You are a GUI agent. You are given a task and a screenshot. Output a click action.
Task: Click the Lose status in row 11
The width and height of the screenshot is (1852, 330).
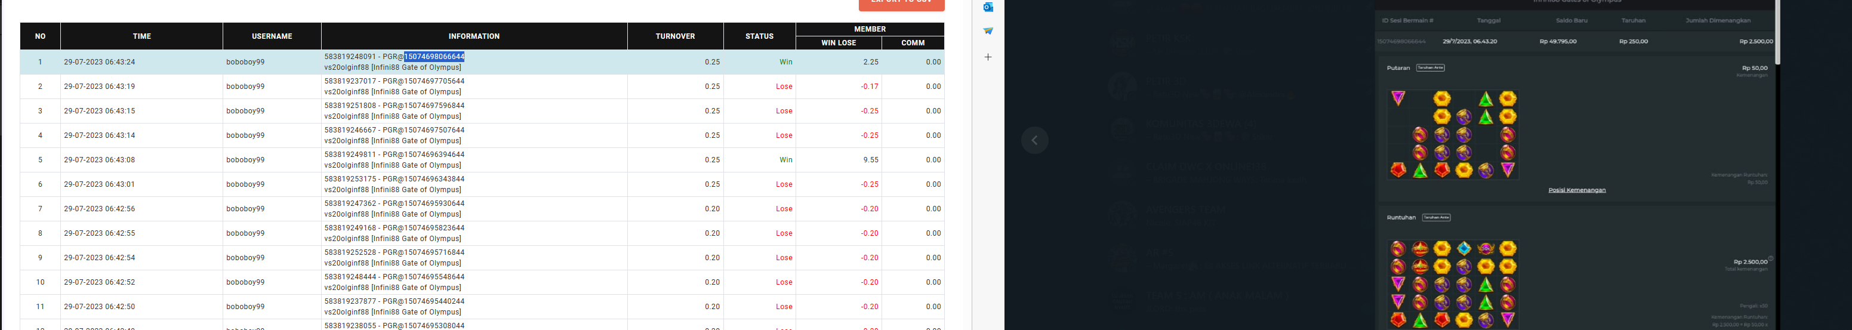coord(784,306)
